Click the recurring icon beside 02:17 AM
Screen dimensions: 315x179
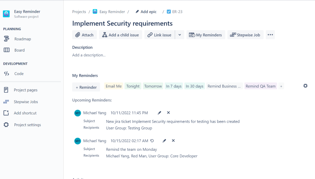point(152,141)
